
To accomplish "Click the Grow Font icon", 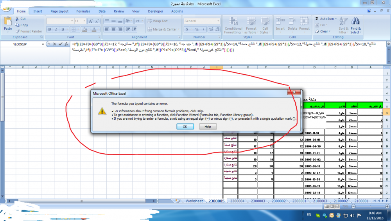I will [91, 21].
